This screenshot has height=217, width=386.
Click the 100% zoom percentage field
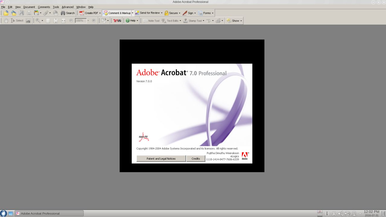pos(81,20)
